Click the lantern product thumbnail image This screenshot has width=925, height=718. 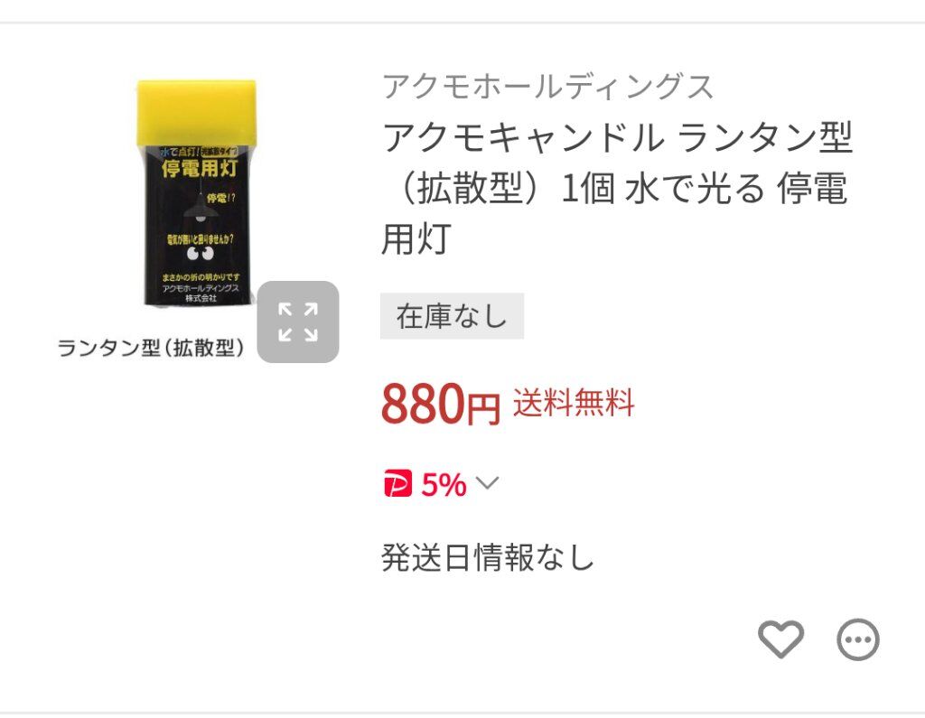click(x=196, y=193)
